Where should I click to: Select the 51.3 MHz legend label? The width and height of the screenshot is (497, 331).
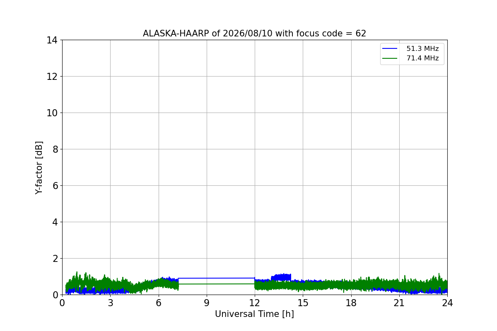[x=422, y=49]
